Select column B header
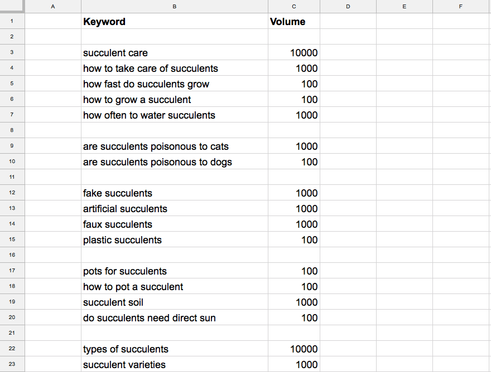Image resolution: width=491 pixels, height=372 pixels. 174,6
